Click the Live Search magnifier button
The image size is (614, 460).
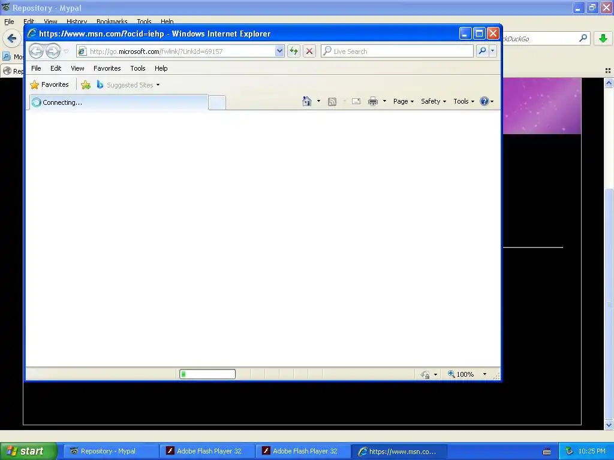click(483, 51)
